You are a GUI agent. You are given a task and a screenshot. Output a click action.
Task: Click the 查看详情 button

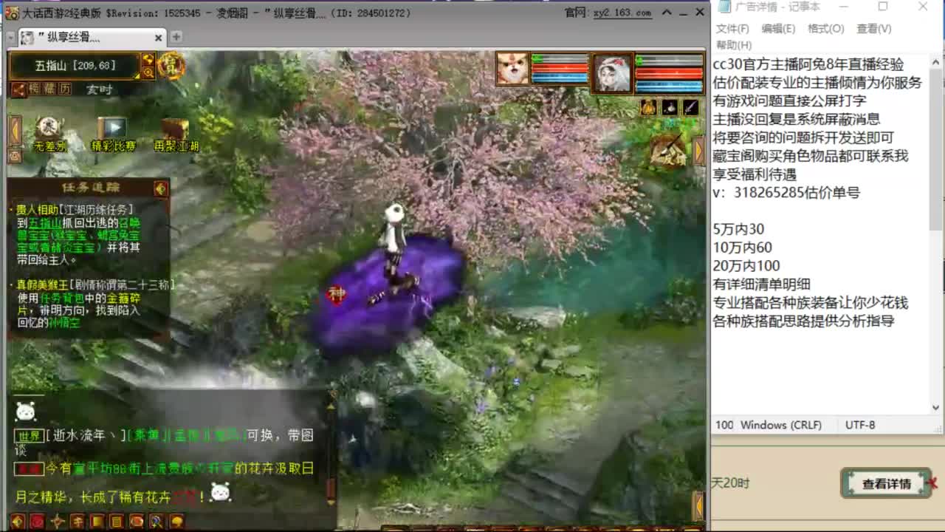click(886, 484)
